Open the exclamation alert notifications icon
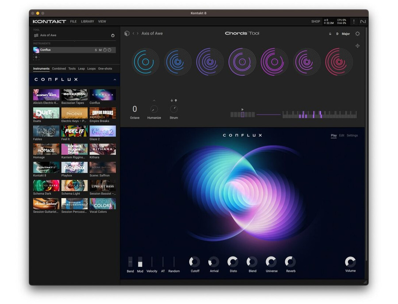Image resolution: width=398 pixels, height=304 pixels. coord(354,22)
